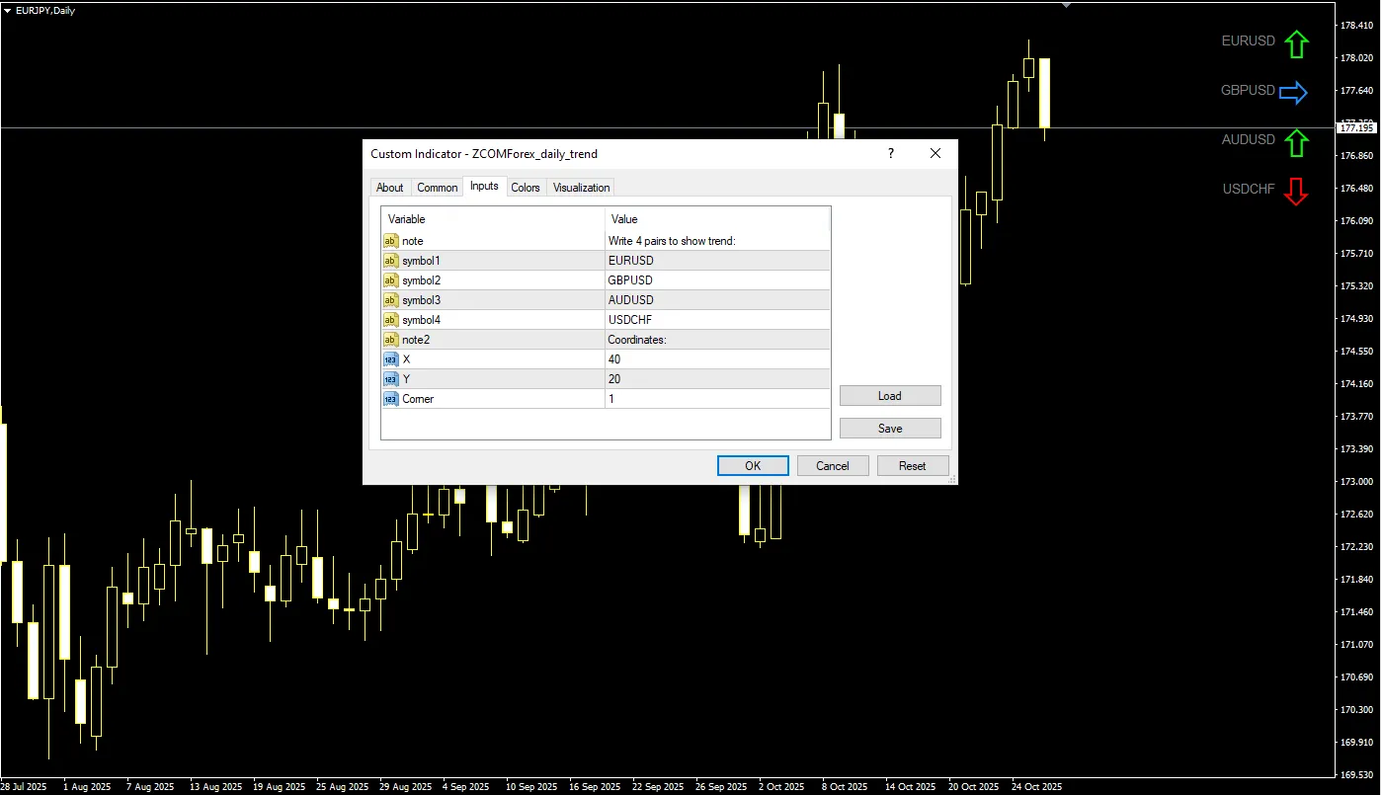This screenshot has height=795, width=1382.
Task: Select the symbol2 value field GBPUSD
Action: pyautogui.click(x=717, y=280)
